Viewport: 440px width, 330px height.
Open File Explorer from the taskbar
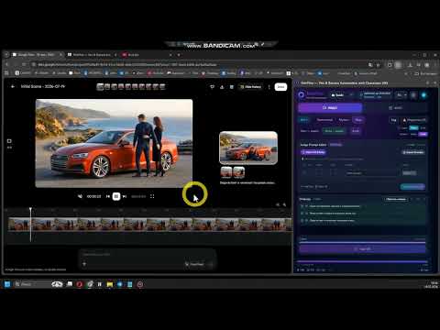pyautogui.click(x=110, y=284)
